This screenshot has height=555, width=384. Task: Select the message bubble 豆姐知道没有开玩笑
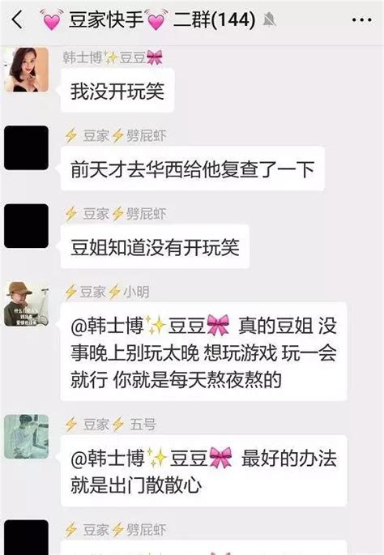155,246
